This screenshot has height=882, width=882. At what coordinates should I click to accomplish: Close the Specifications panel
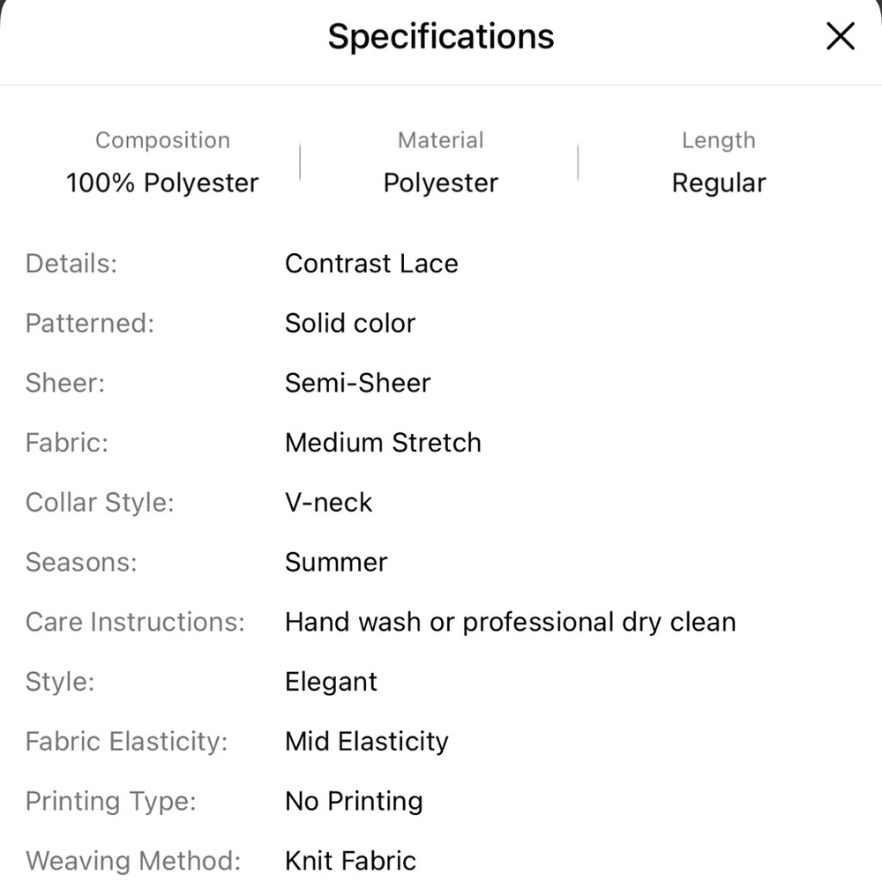[x=841, y=36]
